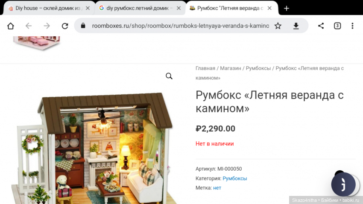Open the Главная breadcrumb link
Viewport: 363px width, 204px height.
205,68
